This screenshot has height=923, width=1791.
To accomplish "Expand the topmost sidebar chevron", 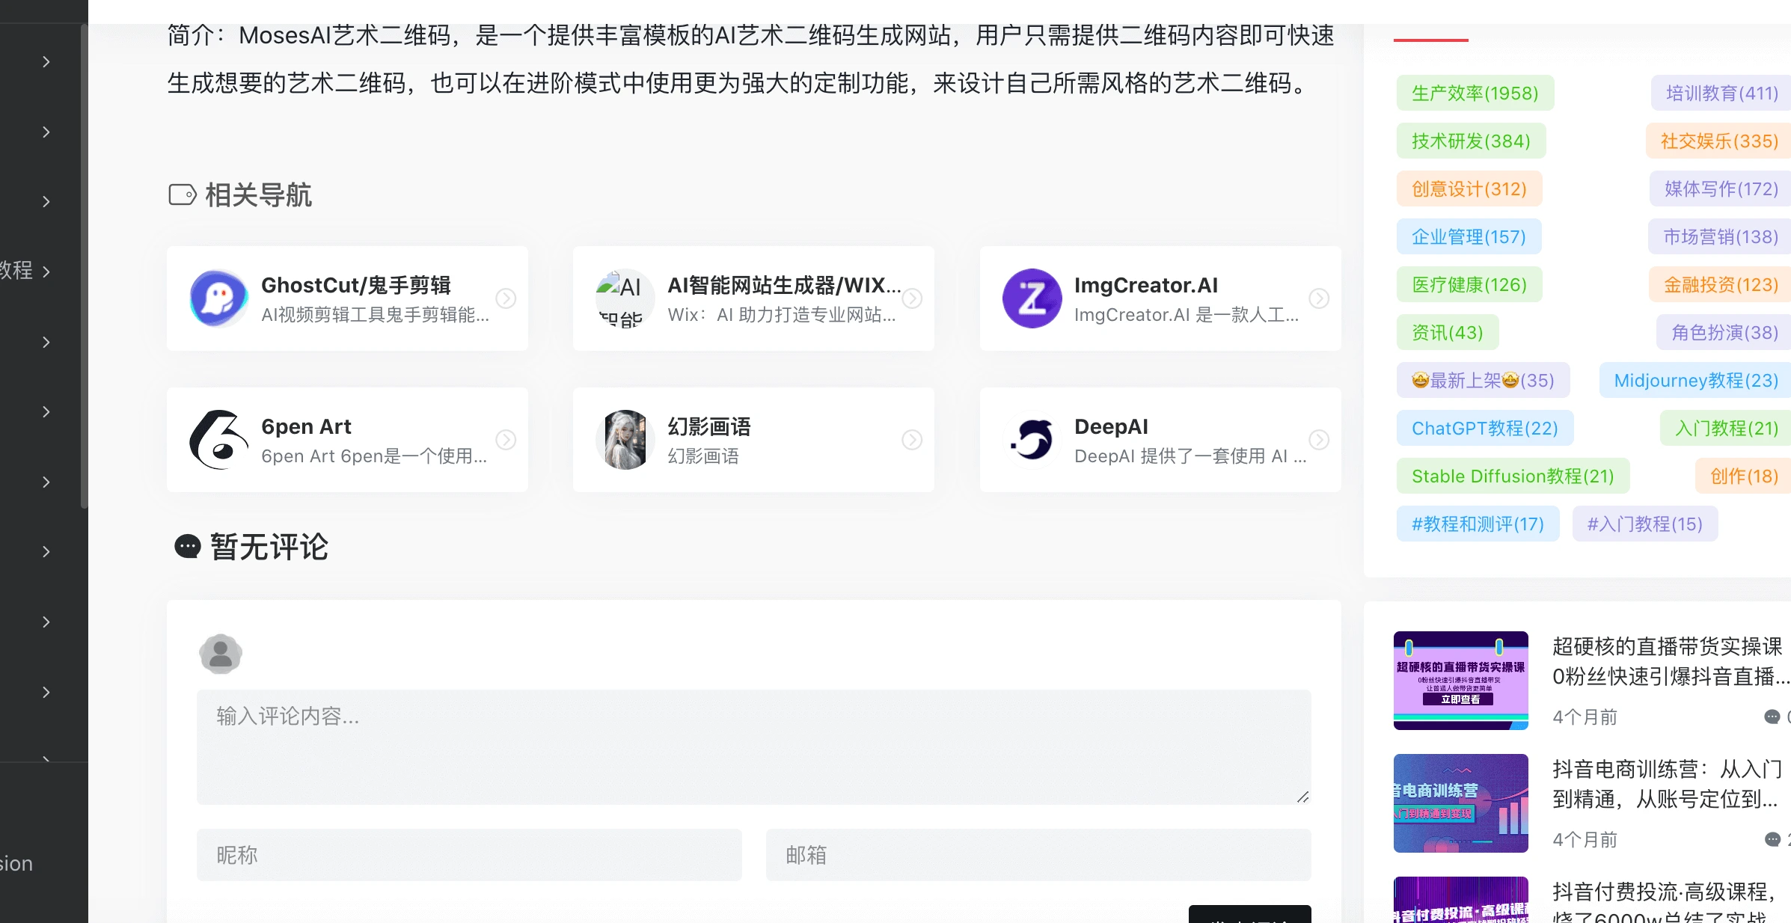I will click(x=46, y=62).
